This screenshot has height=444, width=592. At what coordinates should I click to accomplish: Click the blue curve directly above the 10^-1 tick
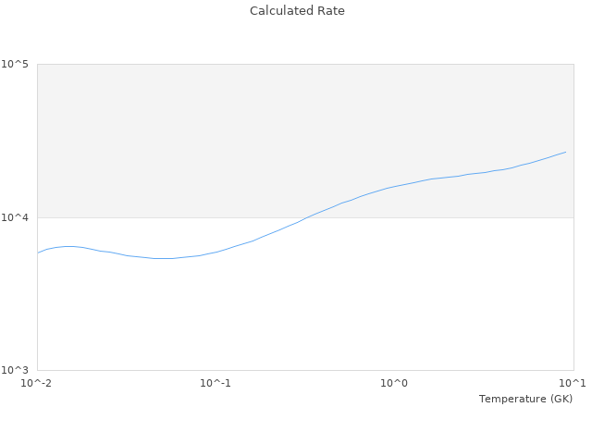coord(216,252)
